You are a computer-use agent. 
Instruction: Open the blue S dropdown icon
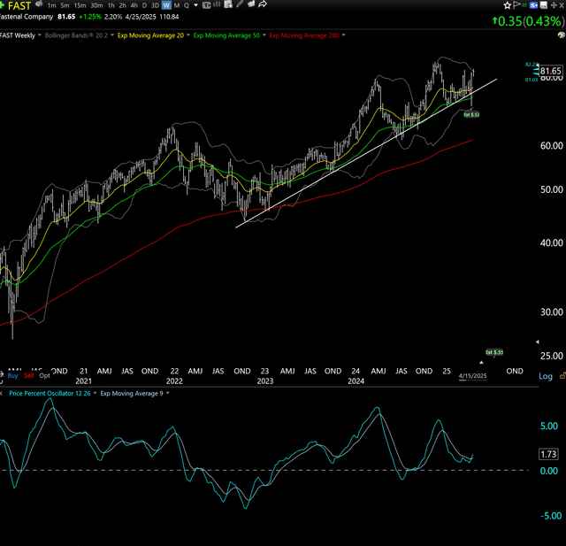point(534,5)
